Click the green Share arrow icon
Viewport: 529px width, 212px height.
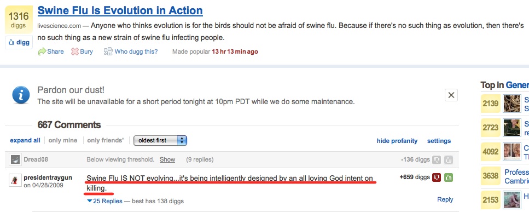42,51
